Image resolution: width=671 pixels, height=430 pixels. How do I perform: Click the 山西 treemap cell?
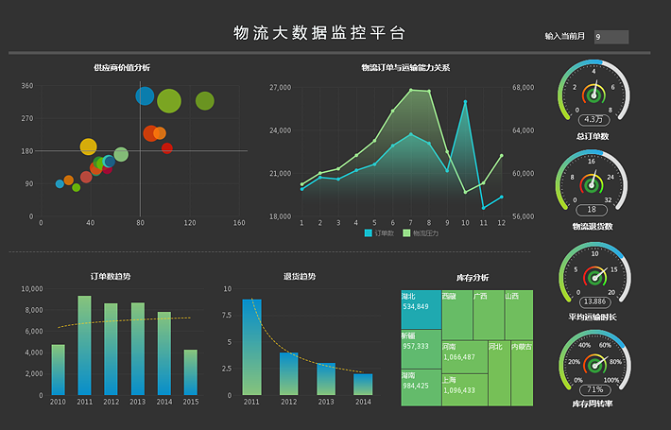pyautogui.click(x=519, y=316)
